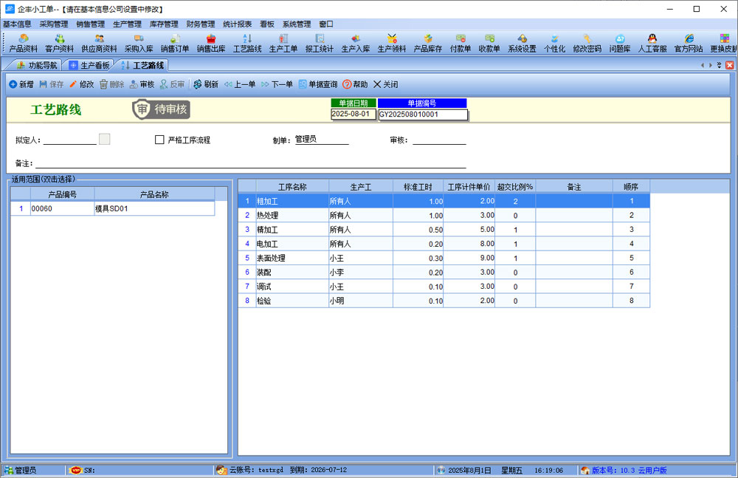This screenshot has height=478, width=738.
Task: Enable the 严格工序流程 checkbox
Action: click(159, 140)
